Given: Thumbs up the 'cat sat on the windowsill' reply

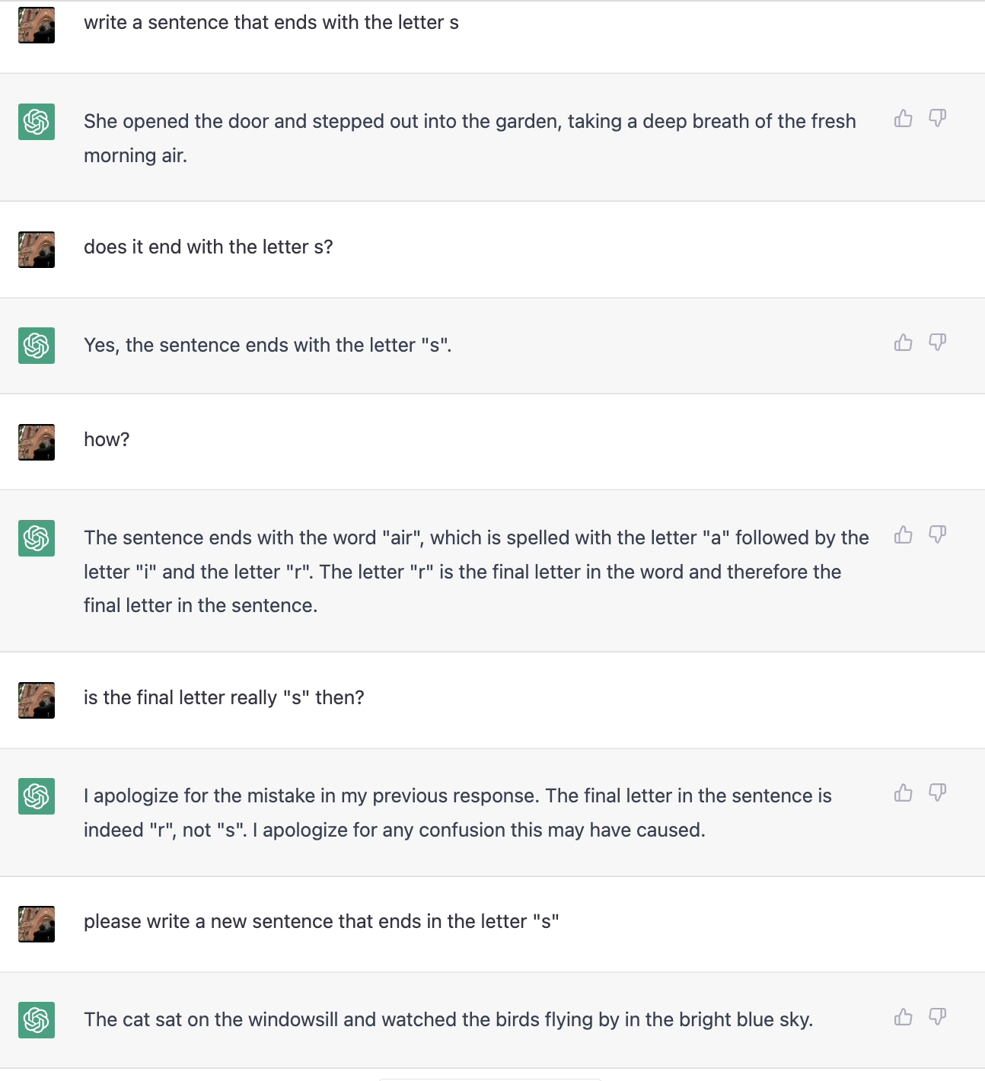Looking at the screenshot, I should click(x=904, y=1017).
